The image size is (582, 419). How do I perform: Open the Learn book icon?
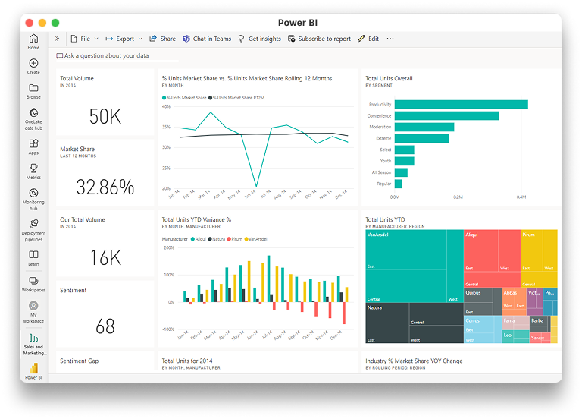[33, 255]
